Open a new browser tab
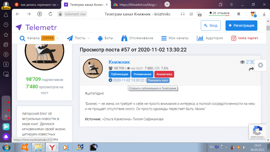The height and width of the screenshot is (152, 270). point(167,4)
